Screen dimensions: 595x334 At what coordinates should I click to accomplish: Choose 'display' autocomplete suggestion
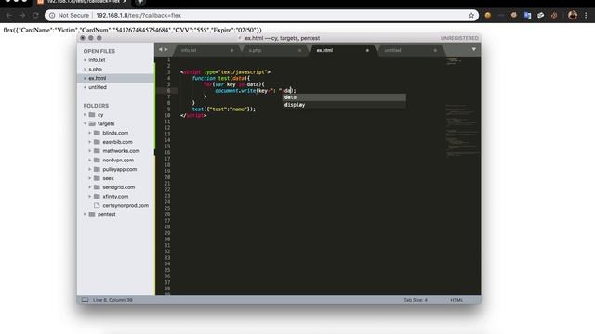click(x=345, y=105)
